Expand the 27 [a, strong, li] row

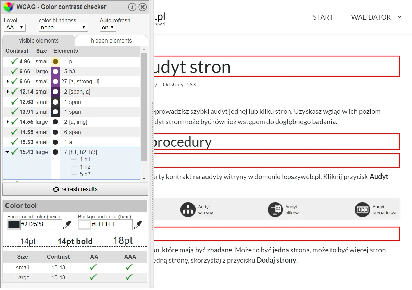8,82
